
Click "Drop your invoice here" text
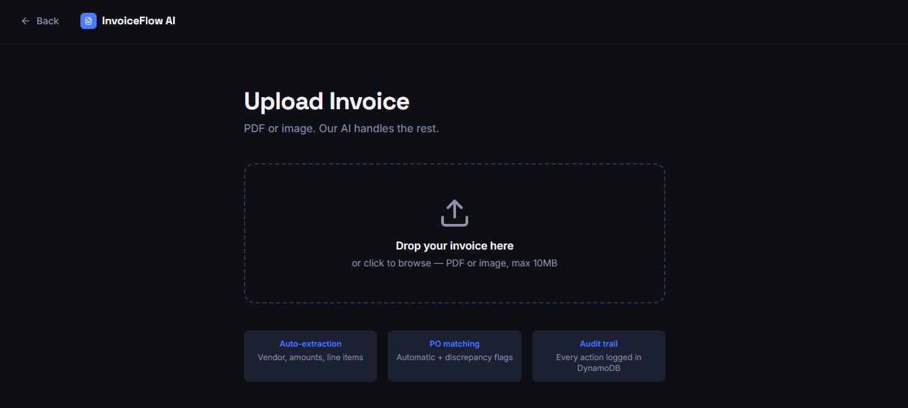point(455,246)
